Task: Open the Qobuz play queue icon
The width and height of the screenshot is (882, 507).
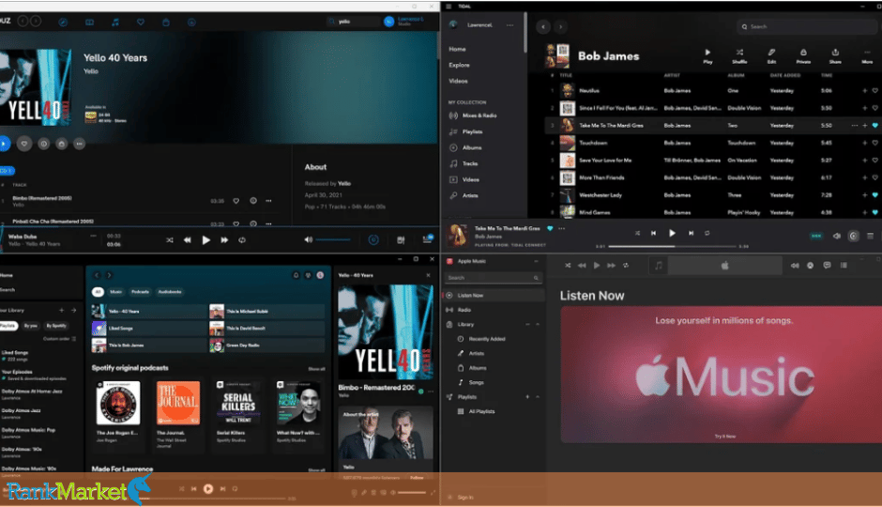Action: coord(428,239)
